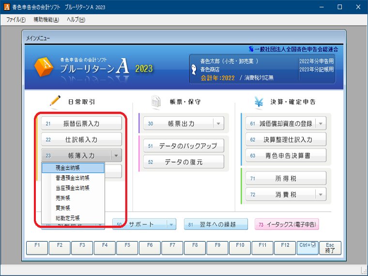Open 仕訳帳入力 (item 22)
368x276 pixels.
[81, 139]
